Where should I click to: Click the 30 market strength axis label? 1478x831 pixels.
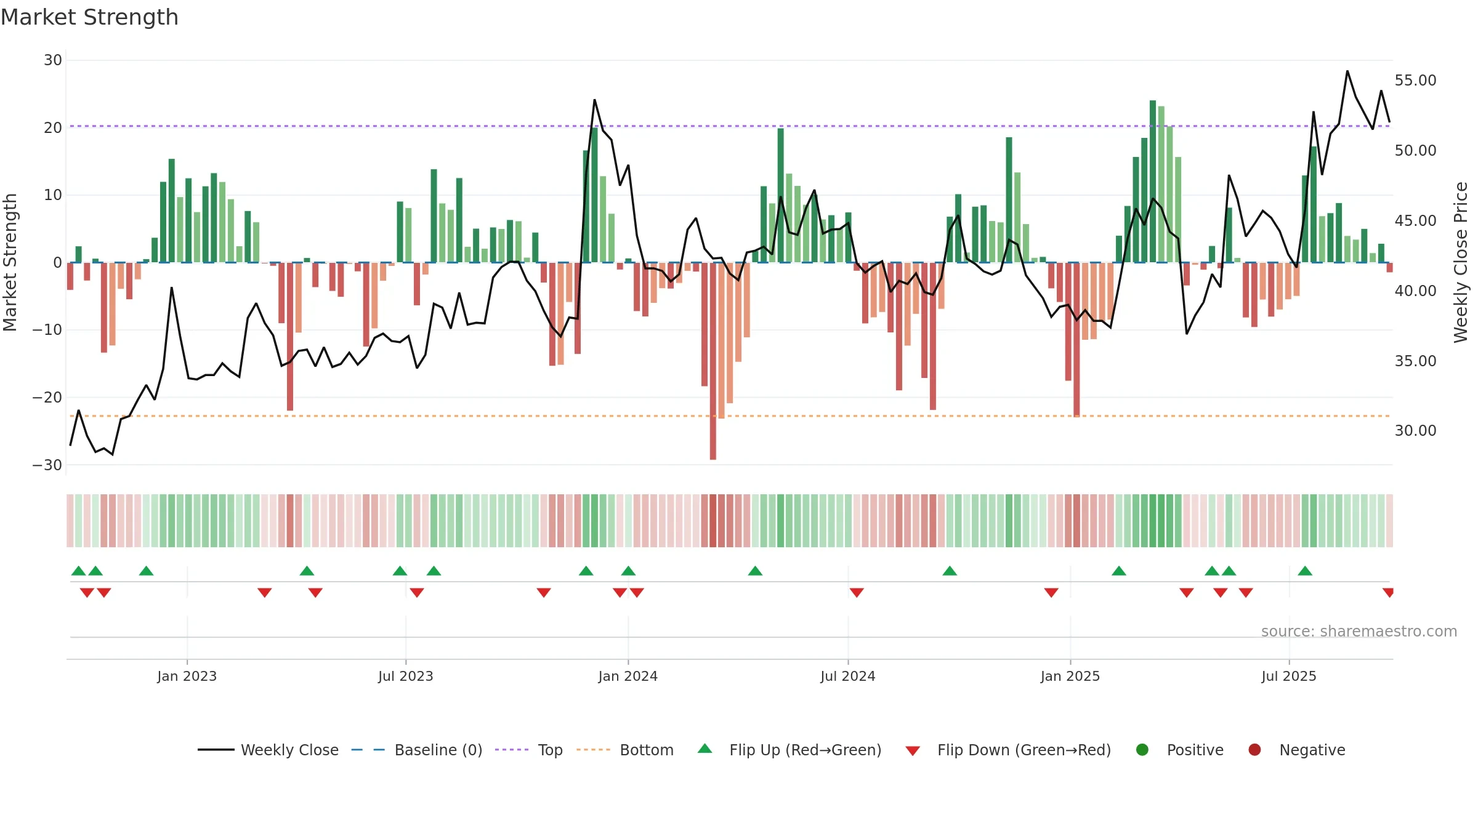click(53, 60)
